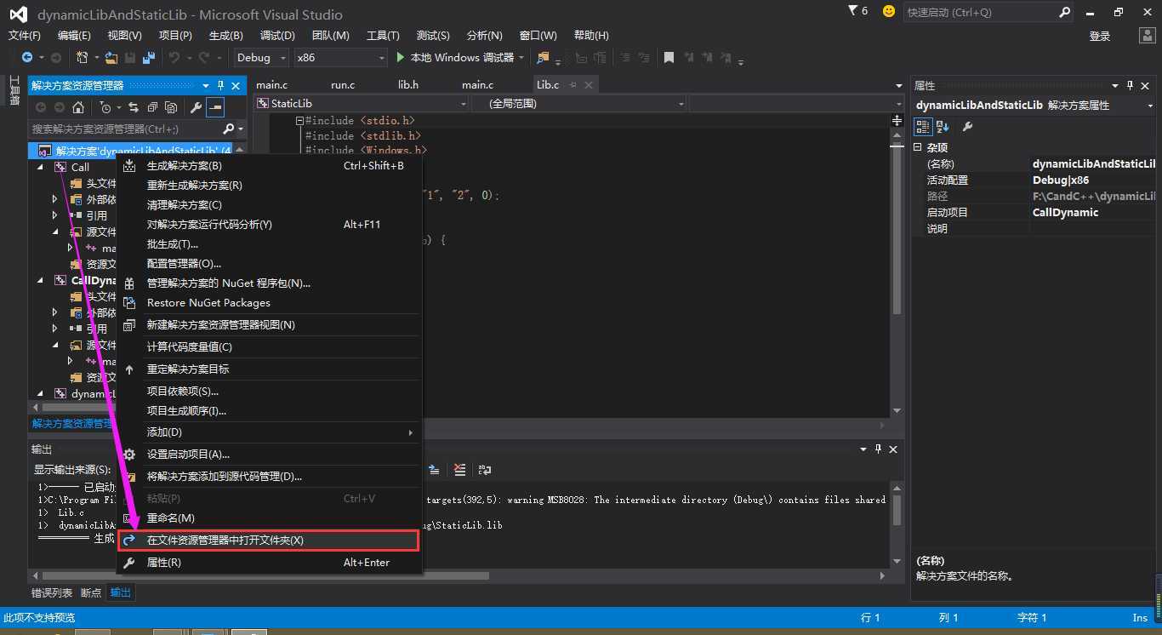Screen dimensions: 1162x635
Task: Choose 清理解决方案(C) menu entry
Action: (x=270, y=205)
